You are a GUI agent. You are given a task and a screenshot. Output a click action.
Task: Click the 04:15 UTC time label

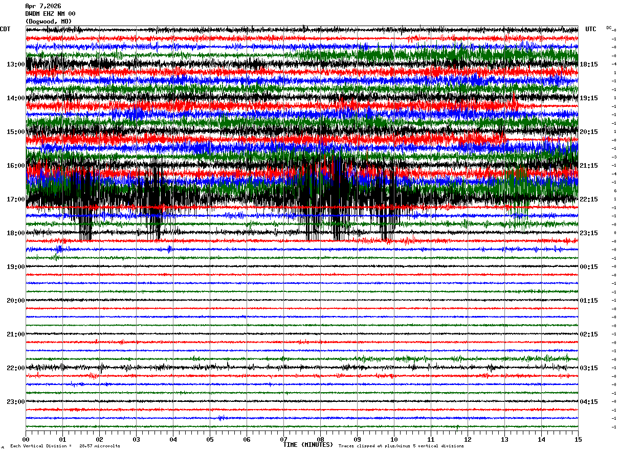click(588, 402)
